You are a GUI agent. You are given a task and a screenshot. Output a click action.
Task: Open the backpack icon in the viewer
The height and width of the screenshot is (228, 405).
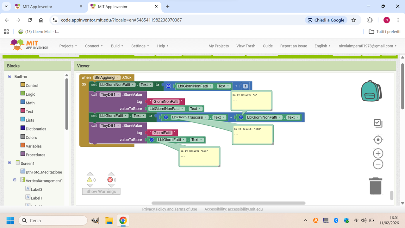(x=371, y=91)
